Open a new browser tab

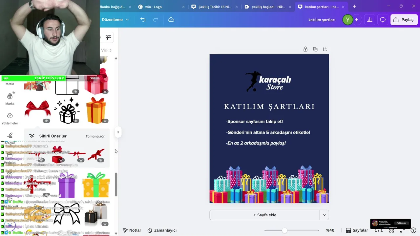354,7
